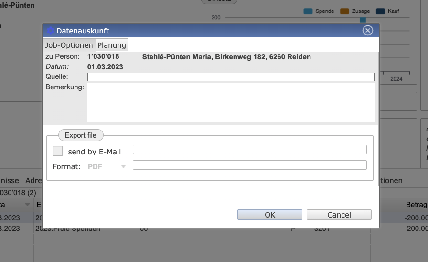428x262 pixels.
Task: Click into the Quelle input field
Action: (x=231, y=77)
